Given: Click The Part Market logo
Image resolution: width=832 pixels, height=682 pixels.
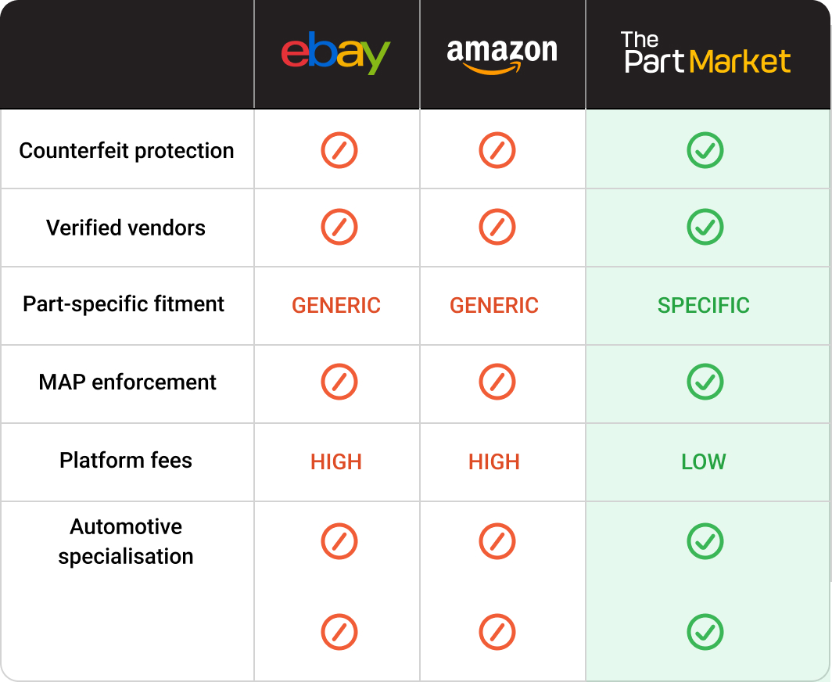Looking at the screenshot, I should point(705,53).
